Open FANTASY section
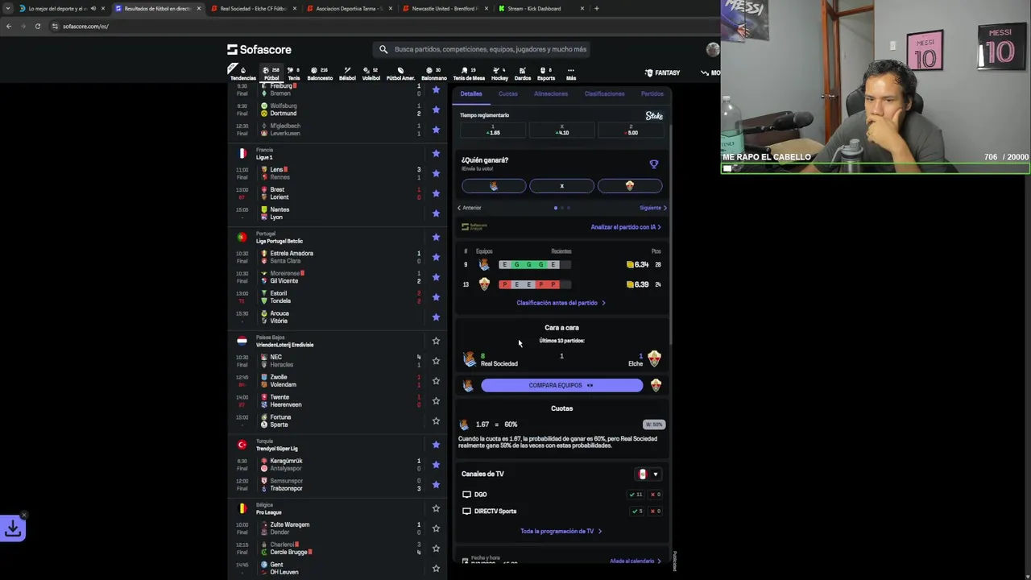The width and height of the screenshot is (1031, 580). tap(663, 72)
